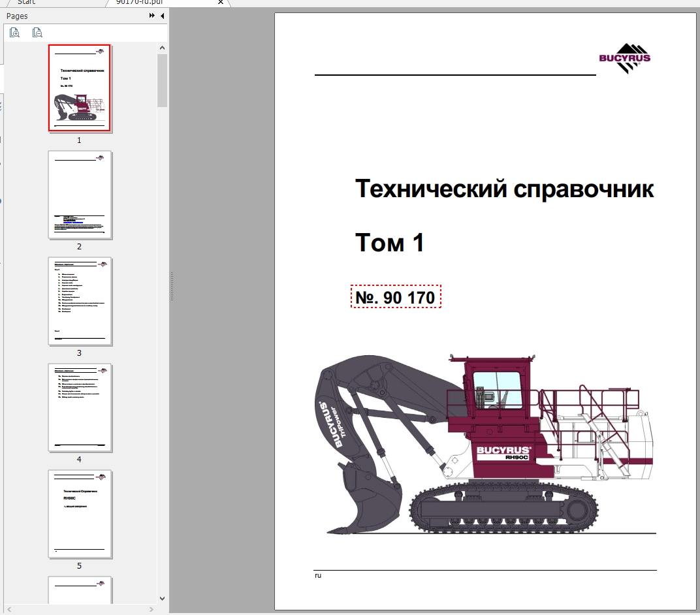
Task: Click the enlarge page thumbnails icon
Action: [x=14, y=33]
